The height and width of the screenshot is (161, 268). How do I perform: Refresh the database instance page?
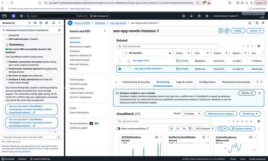coord(221,31)
